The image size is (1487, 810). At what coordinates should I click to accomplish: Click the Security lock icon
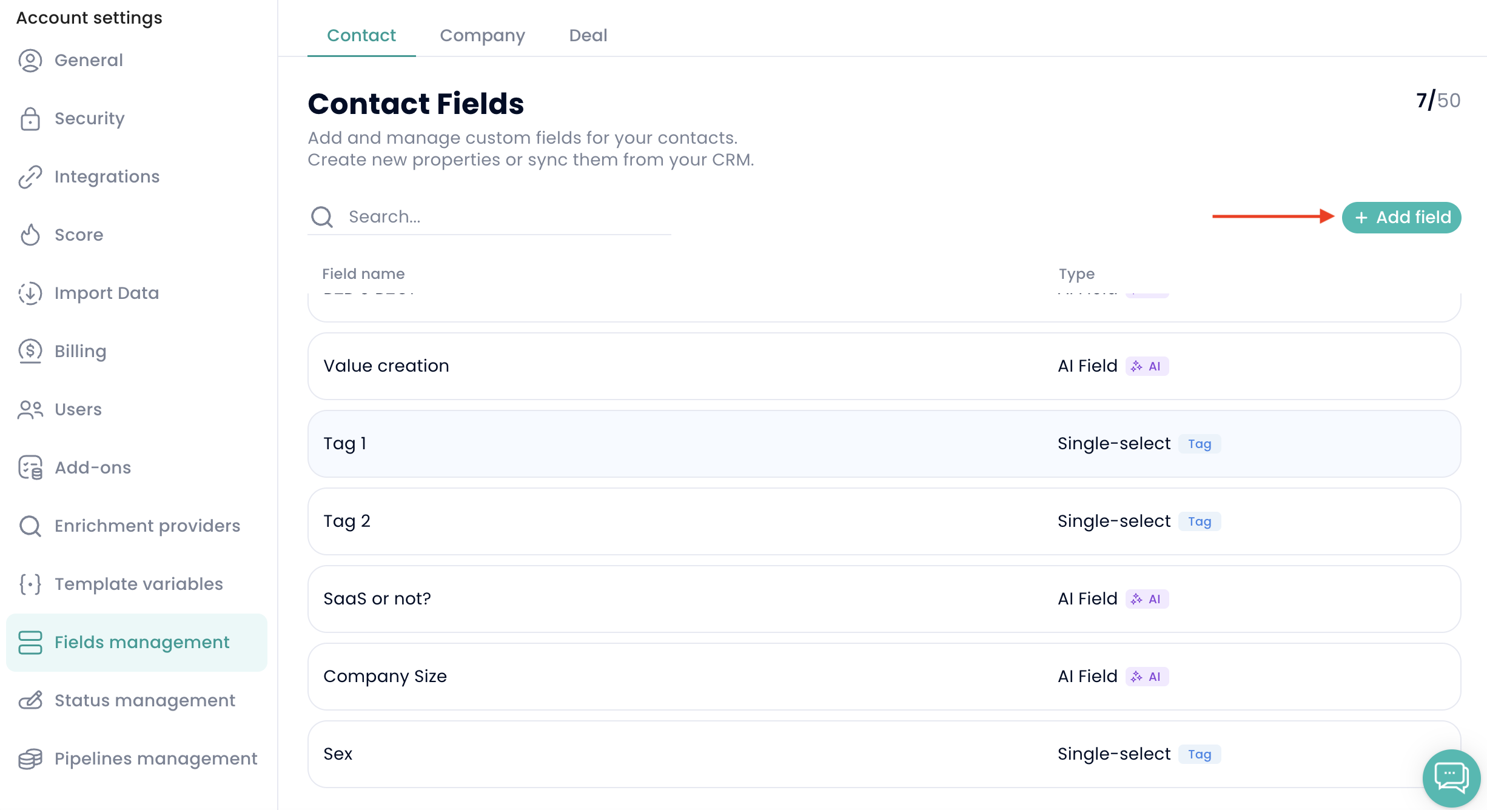click(x=30, y=119)
